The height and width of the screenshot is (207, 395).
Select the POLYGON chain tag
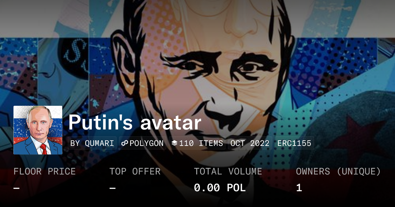(143, 143)
